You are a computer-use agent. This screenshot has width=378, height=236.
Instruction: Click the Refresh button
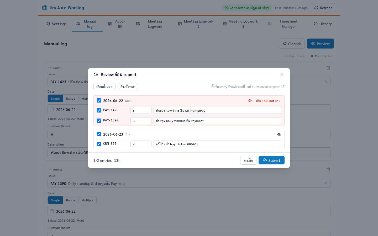coord(323,8)
